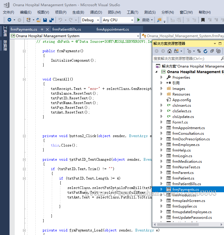Click the Undo arrow icon
Screen dimensions: 224x235
tap(60, 20)
